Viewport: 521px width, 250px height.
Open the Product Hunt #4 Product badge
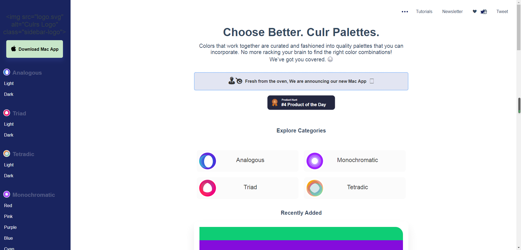(x=301, y=103)
